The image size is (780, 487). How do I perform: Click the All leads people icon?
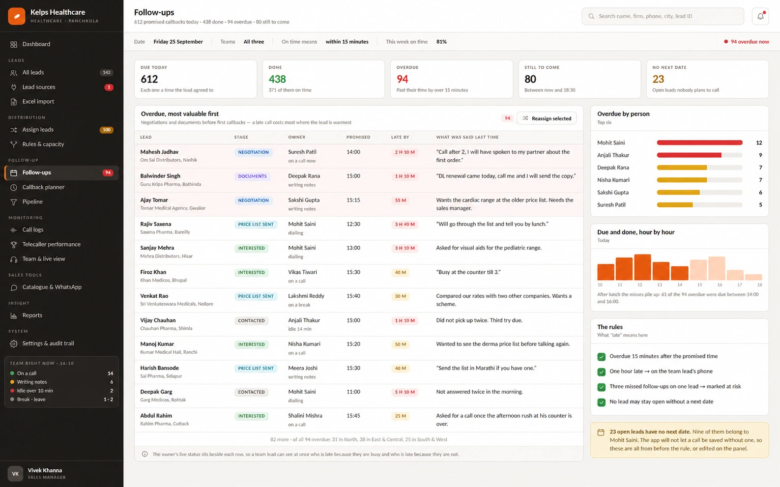point(14,73)
